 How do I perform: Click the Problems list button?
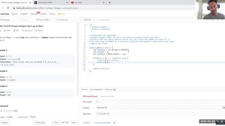pos(5,123)
